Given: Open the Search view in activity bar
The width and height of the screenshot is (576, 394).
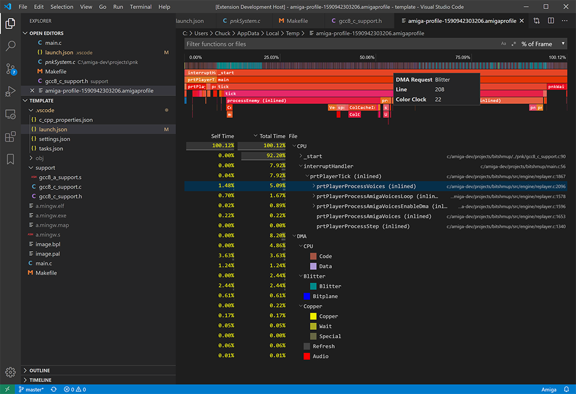Looking at the screenshot, I should click(10, 46).
